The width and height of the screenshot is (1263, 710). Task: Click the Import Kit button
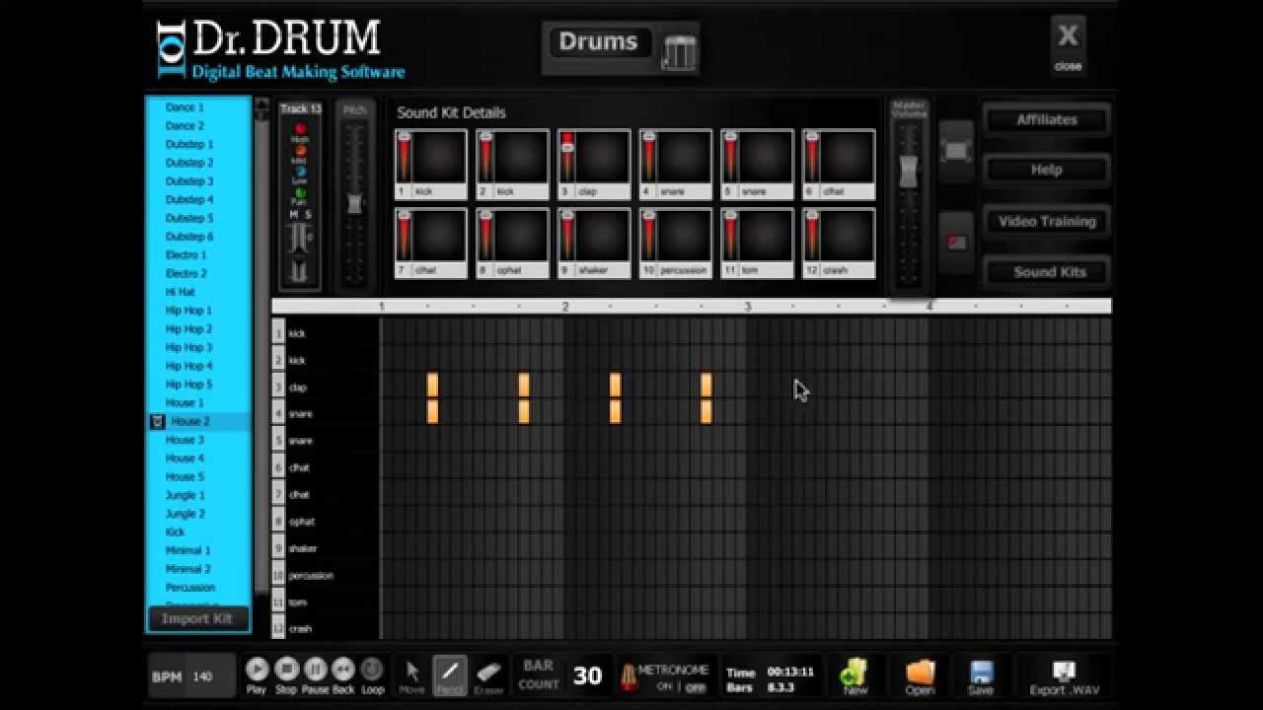point(197,618)
